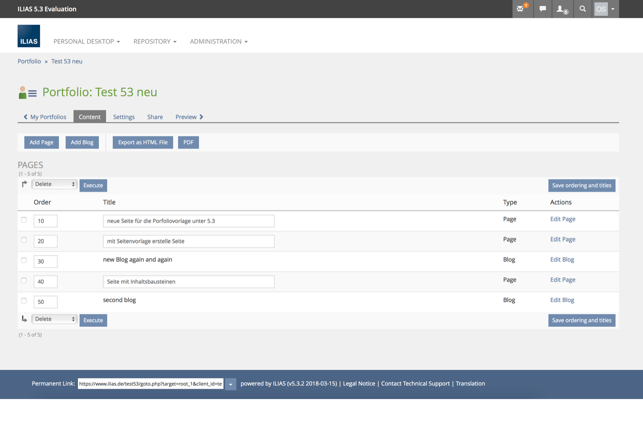Expand the permanent link dropdown arrow
643x429 pixels.
[x=230, y=384]
